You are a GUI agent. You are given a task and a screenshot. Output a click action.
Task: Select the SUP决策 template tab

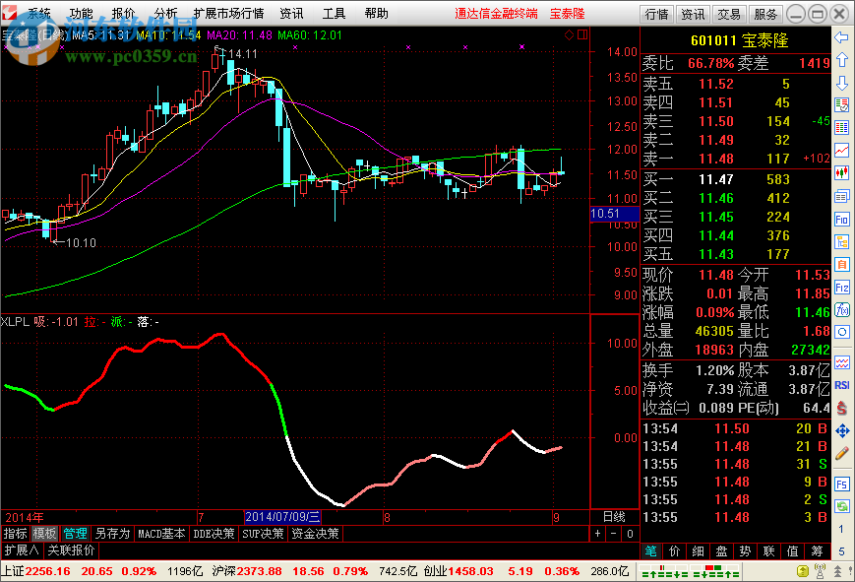coord(263,534)
